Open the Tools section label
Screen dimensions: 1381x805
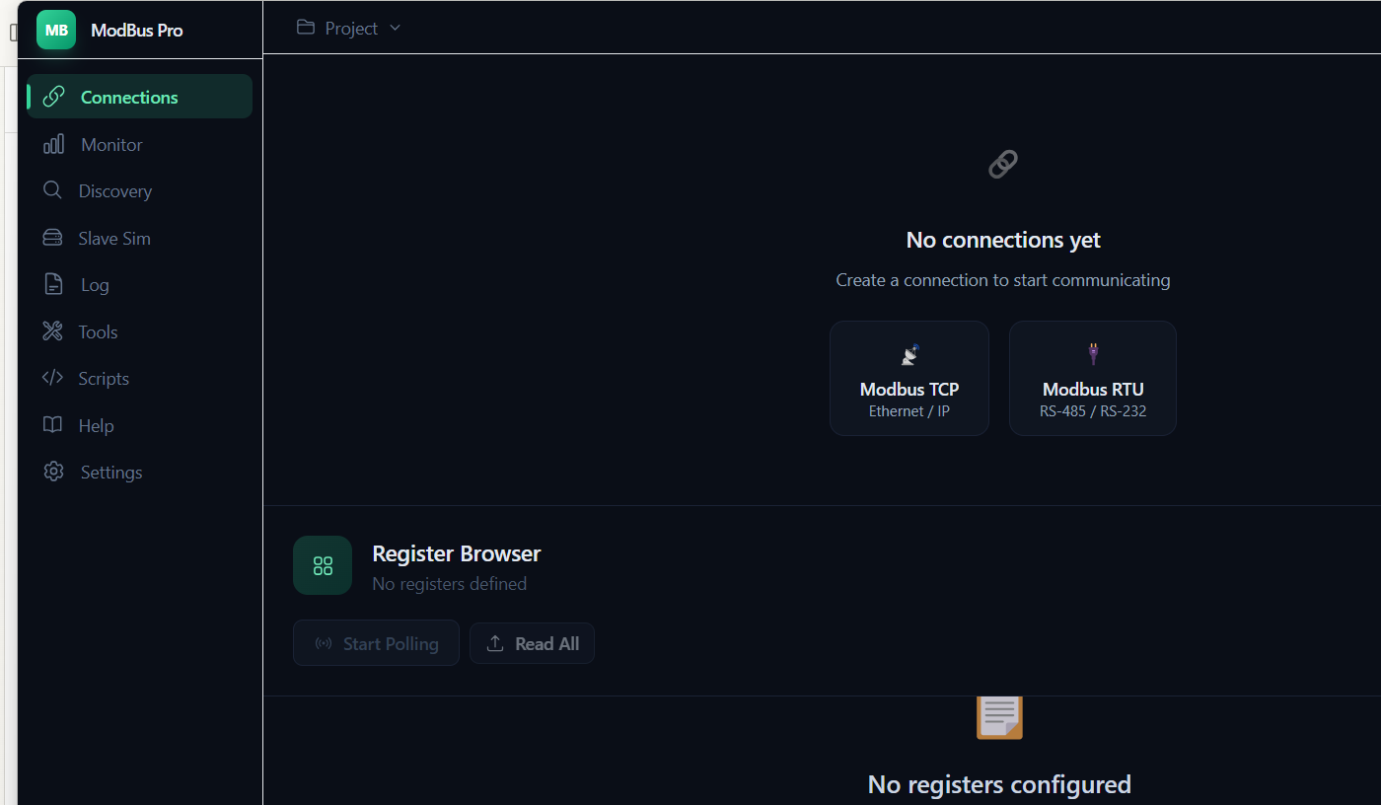coord(99,332)
